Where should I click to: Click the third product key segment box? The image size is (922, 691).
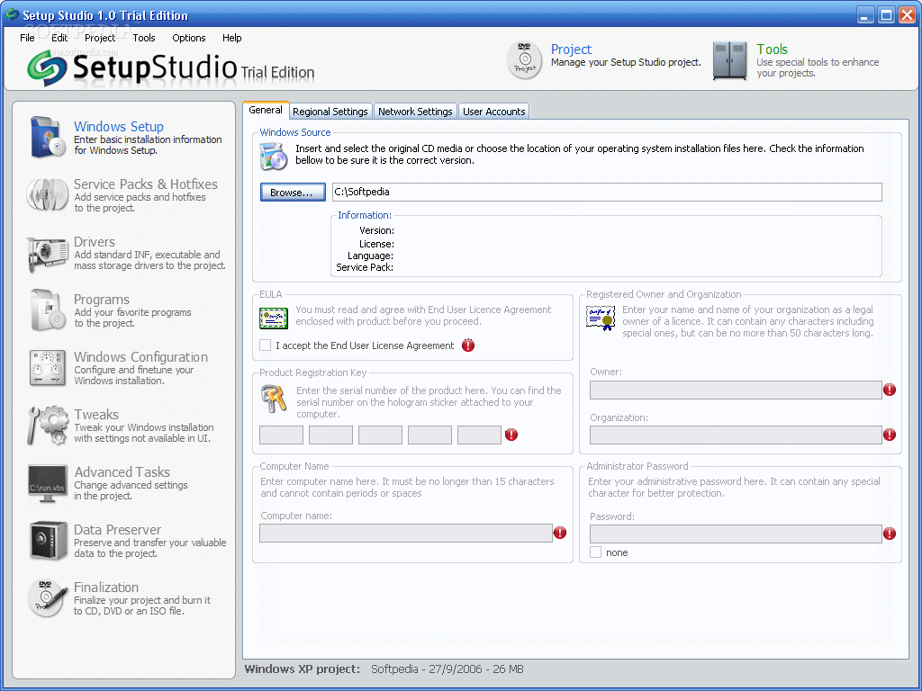coord(381,435)
